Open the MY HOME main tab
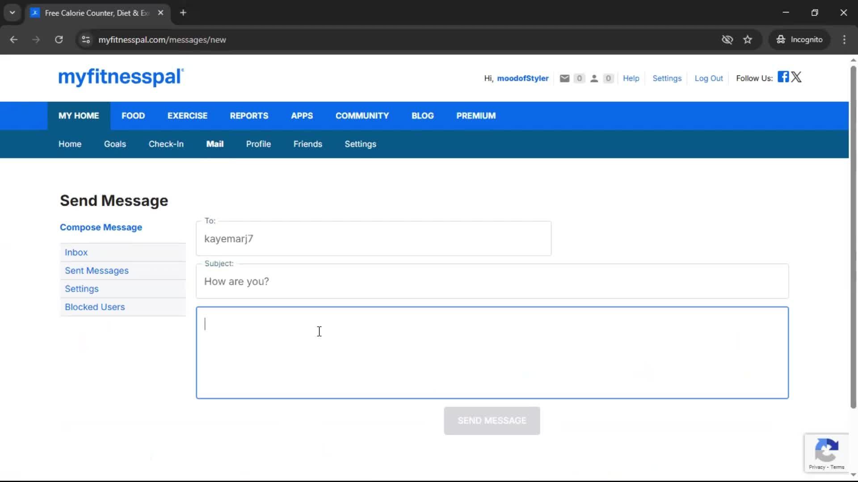 (79, 116)
